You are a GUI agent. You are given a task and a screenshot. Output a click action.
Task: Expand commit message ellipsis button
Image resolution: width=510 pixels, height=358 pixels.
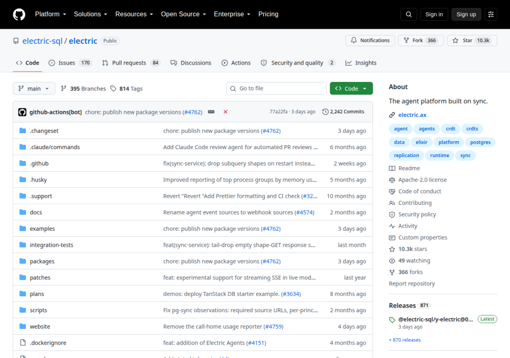(x=211, y=112)
